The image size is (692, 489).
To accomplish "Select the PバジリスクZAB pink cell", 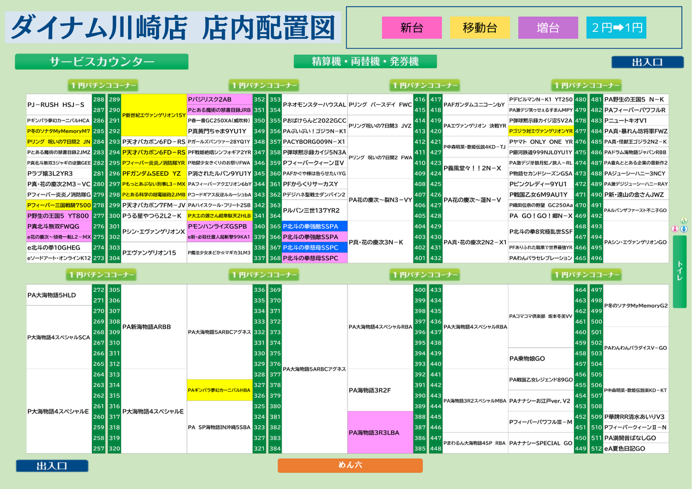I will coord(220,99).
